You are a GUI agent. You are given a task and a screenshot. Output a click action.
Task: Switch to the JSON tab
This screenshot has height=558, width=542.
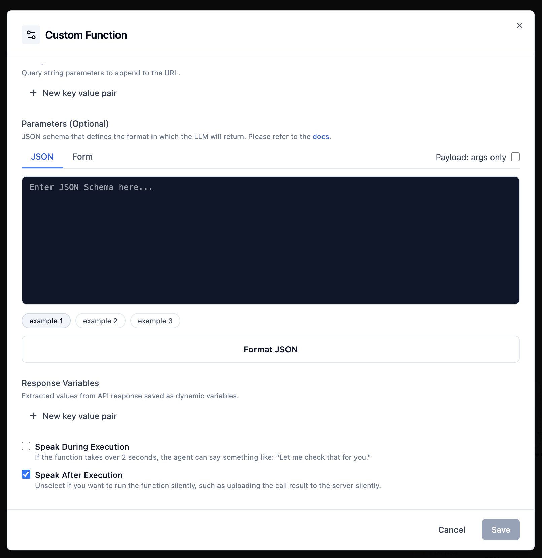pyautogui.click(x=42, y=156)
